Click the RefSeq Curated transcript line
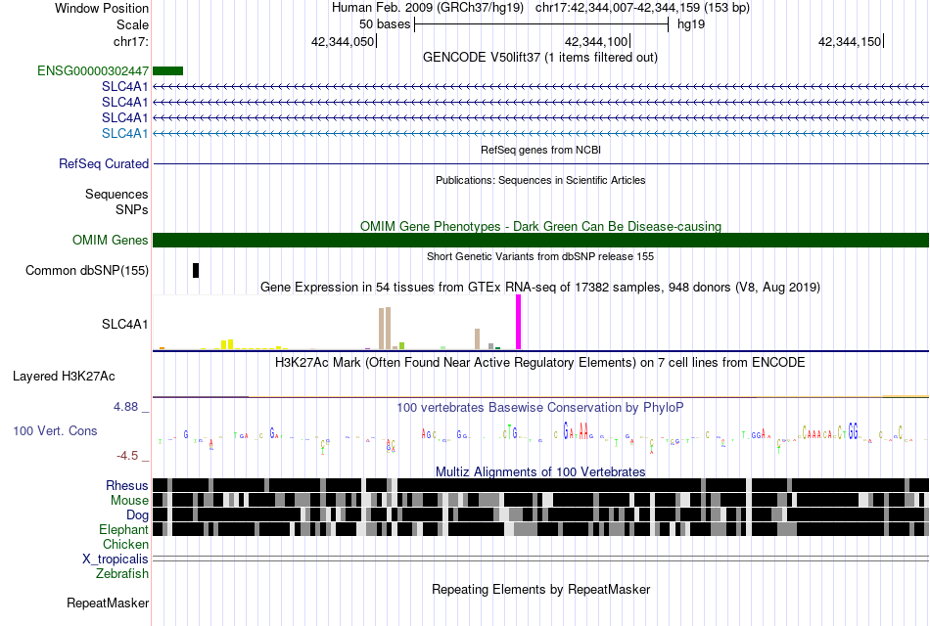930x626 pixels. [541, 163]
